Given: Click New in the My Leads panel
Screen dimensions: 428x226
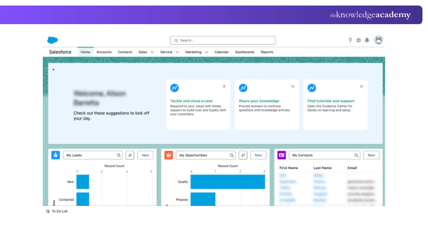Looking at the screenshot, I should [x=145, y=155].
